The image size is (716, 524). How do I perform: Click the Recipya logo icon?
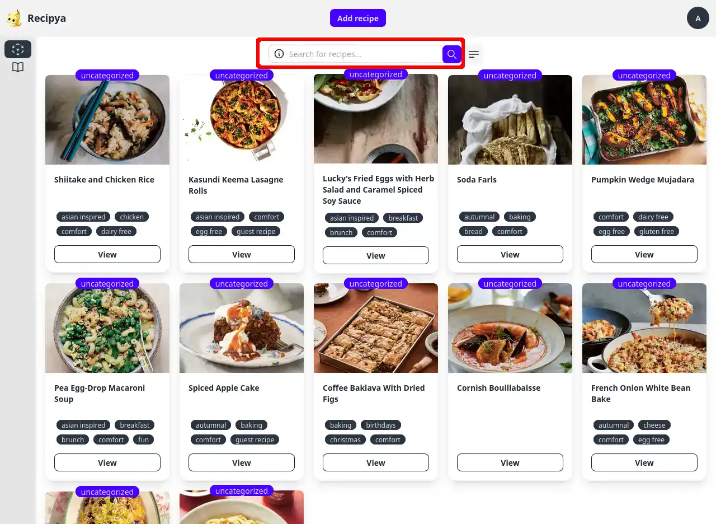click(x=14, y=18)
